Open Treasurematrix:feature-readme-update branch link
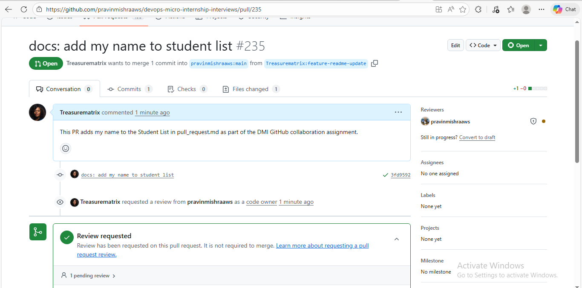The width and height of the screenshot is (582, 288). [x=316, y=63]
